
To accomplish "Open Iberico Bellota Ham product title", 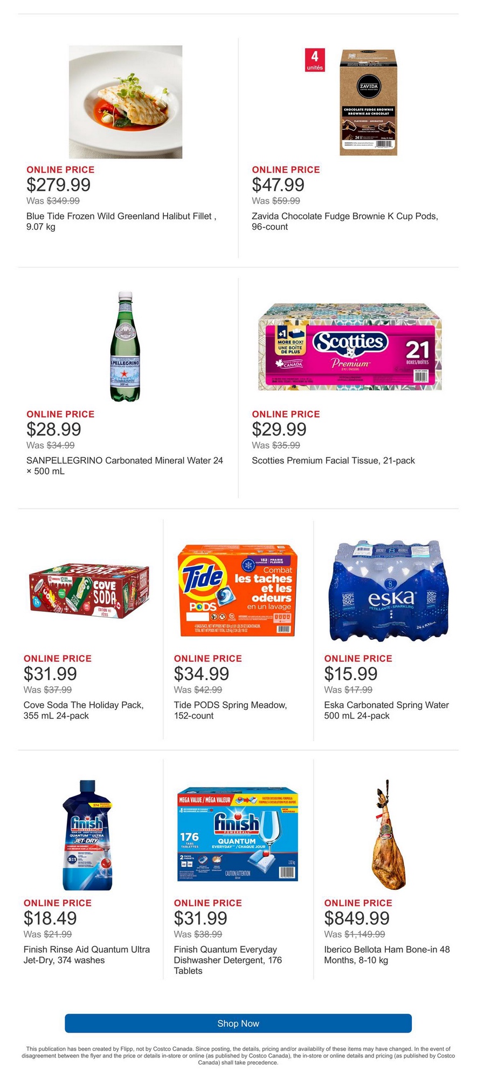I will pyautogui.click(x=386, y=955).
